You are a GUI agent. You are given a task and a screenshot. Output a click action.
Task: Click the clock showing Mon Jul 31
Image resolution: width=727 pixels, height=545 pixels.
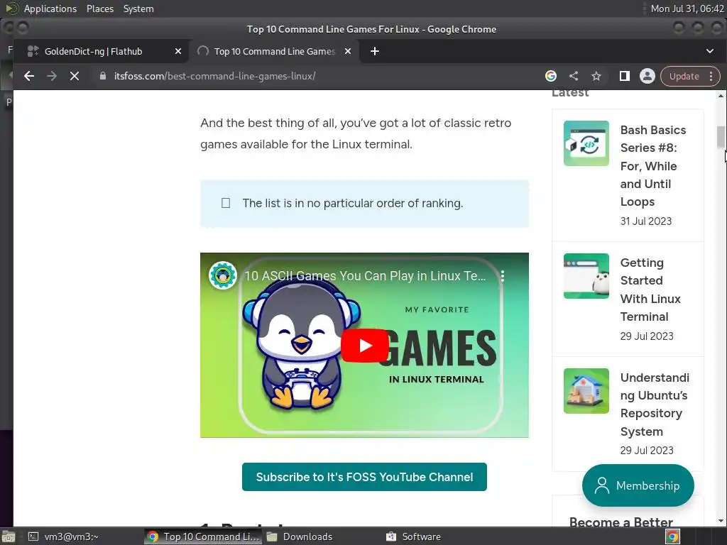coord(687,9)
